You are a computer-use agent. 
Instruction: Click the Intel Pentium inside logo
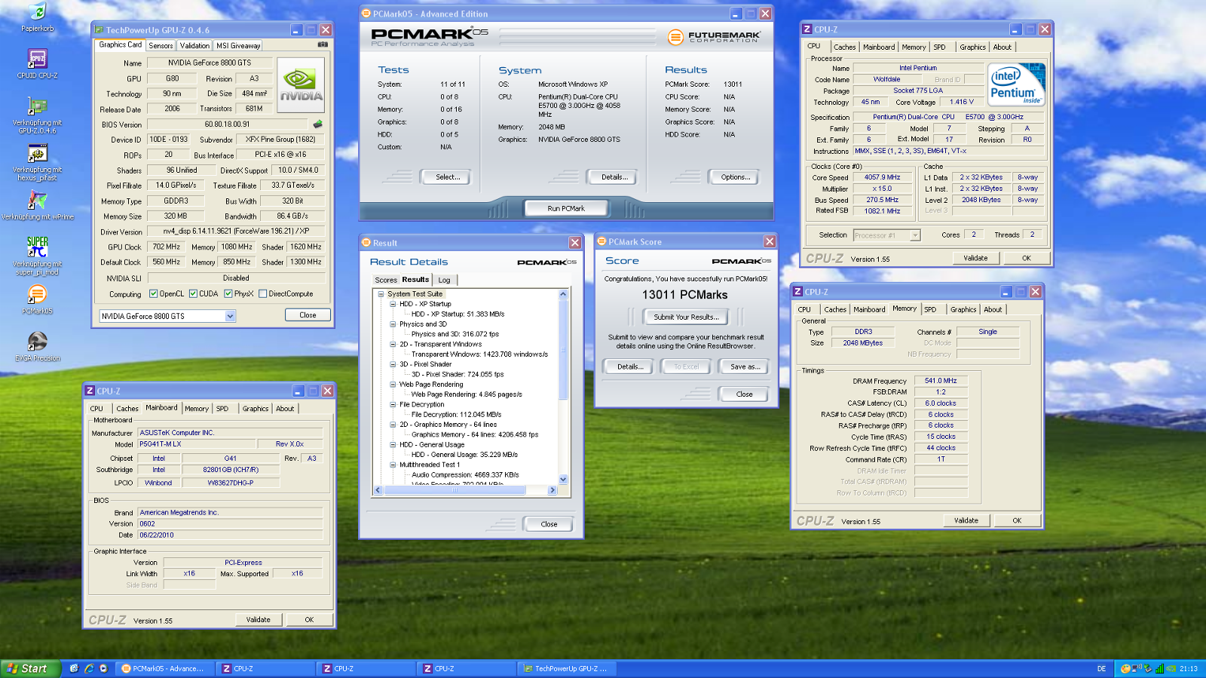(1016, 84)
